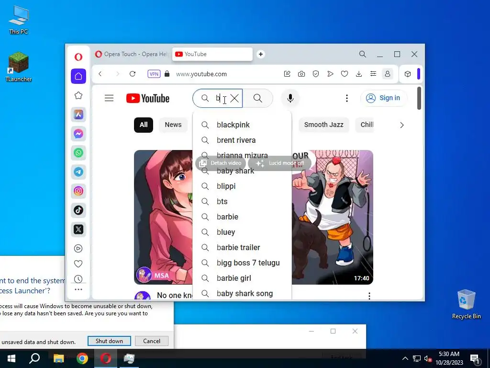
Task: Click Shut down in the dialog
Action: 109,341
